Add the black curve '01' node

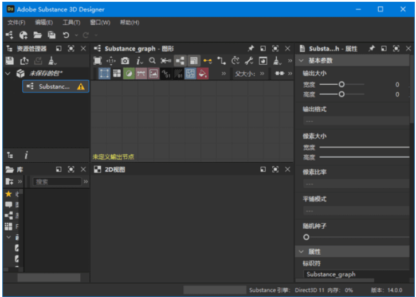click(166, 73)
